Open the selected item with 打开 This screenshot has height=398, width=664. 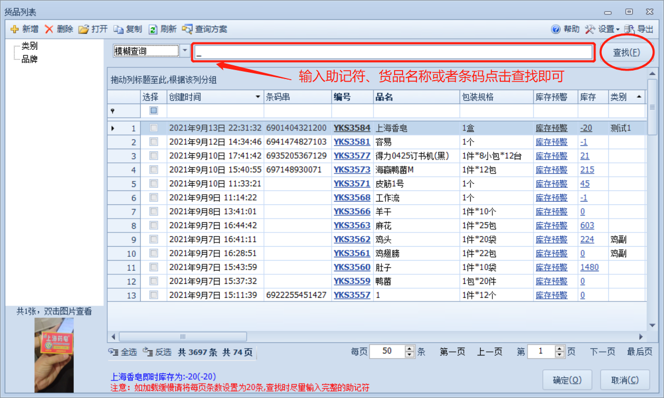point(93,29)
